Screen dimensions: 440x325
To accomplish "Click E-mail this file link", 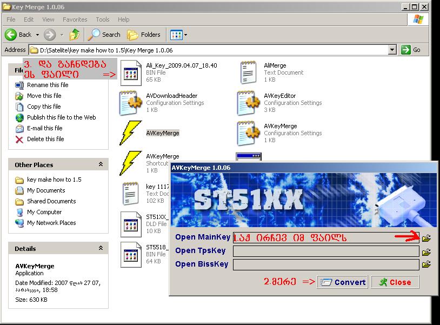I will (x=45, y=128).
